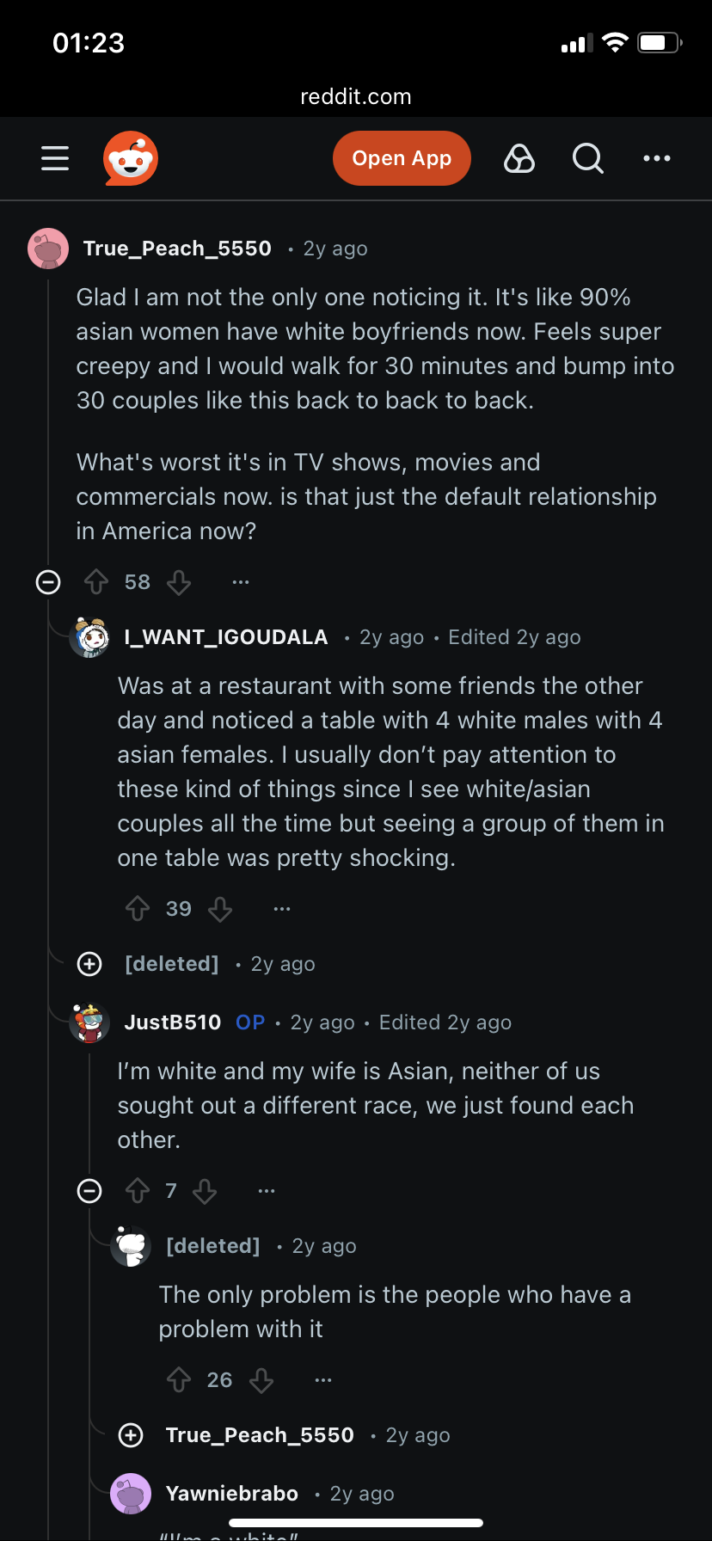The image size is (712, 1541).
Task: Upvote I_WANT_IGOUDALA's comment with 39 points
Action: click(x=138, y=909)
